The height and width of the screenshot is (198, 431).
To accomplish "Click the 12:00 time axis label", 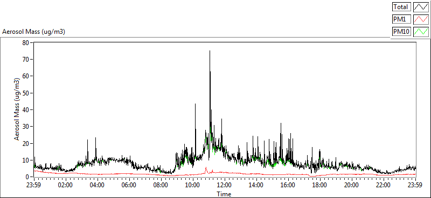I will pos(225,185).
